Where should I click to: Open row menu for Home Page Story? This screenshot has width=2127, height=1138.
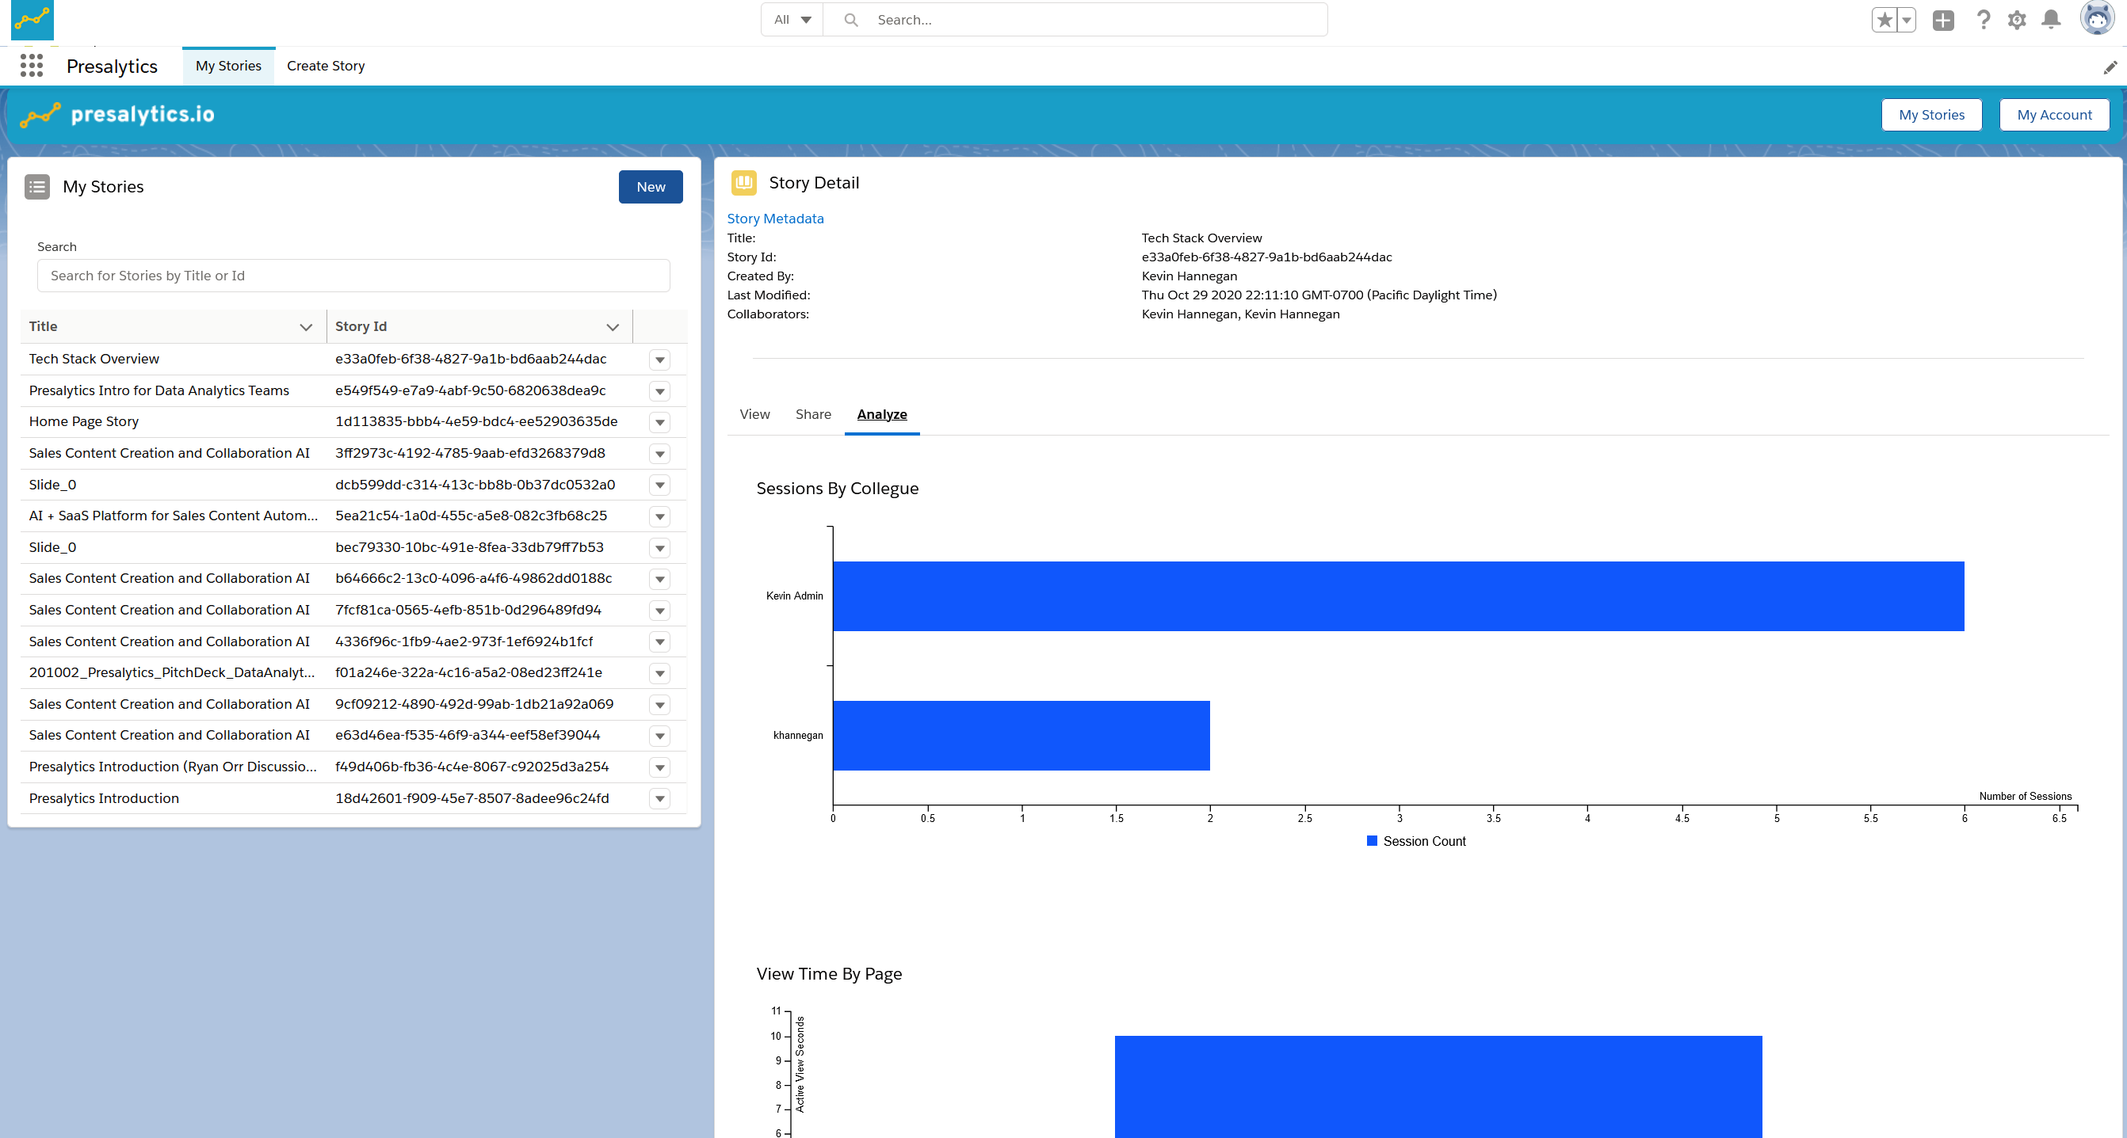(x=659, y=423)
